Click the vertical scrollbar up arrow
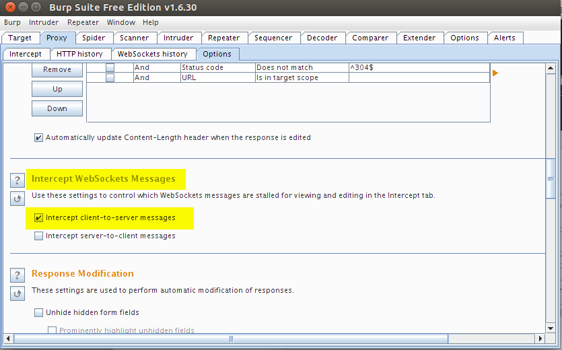Viewport: 562px width, 350px height. [x=551, y=68]
